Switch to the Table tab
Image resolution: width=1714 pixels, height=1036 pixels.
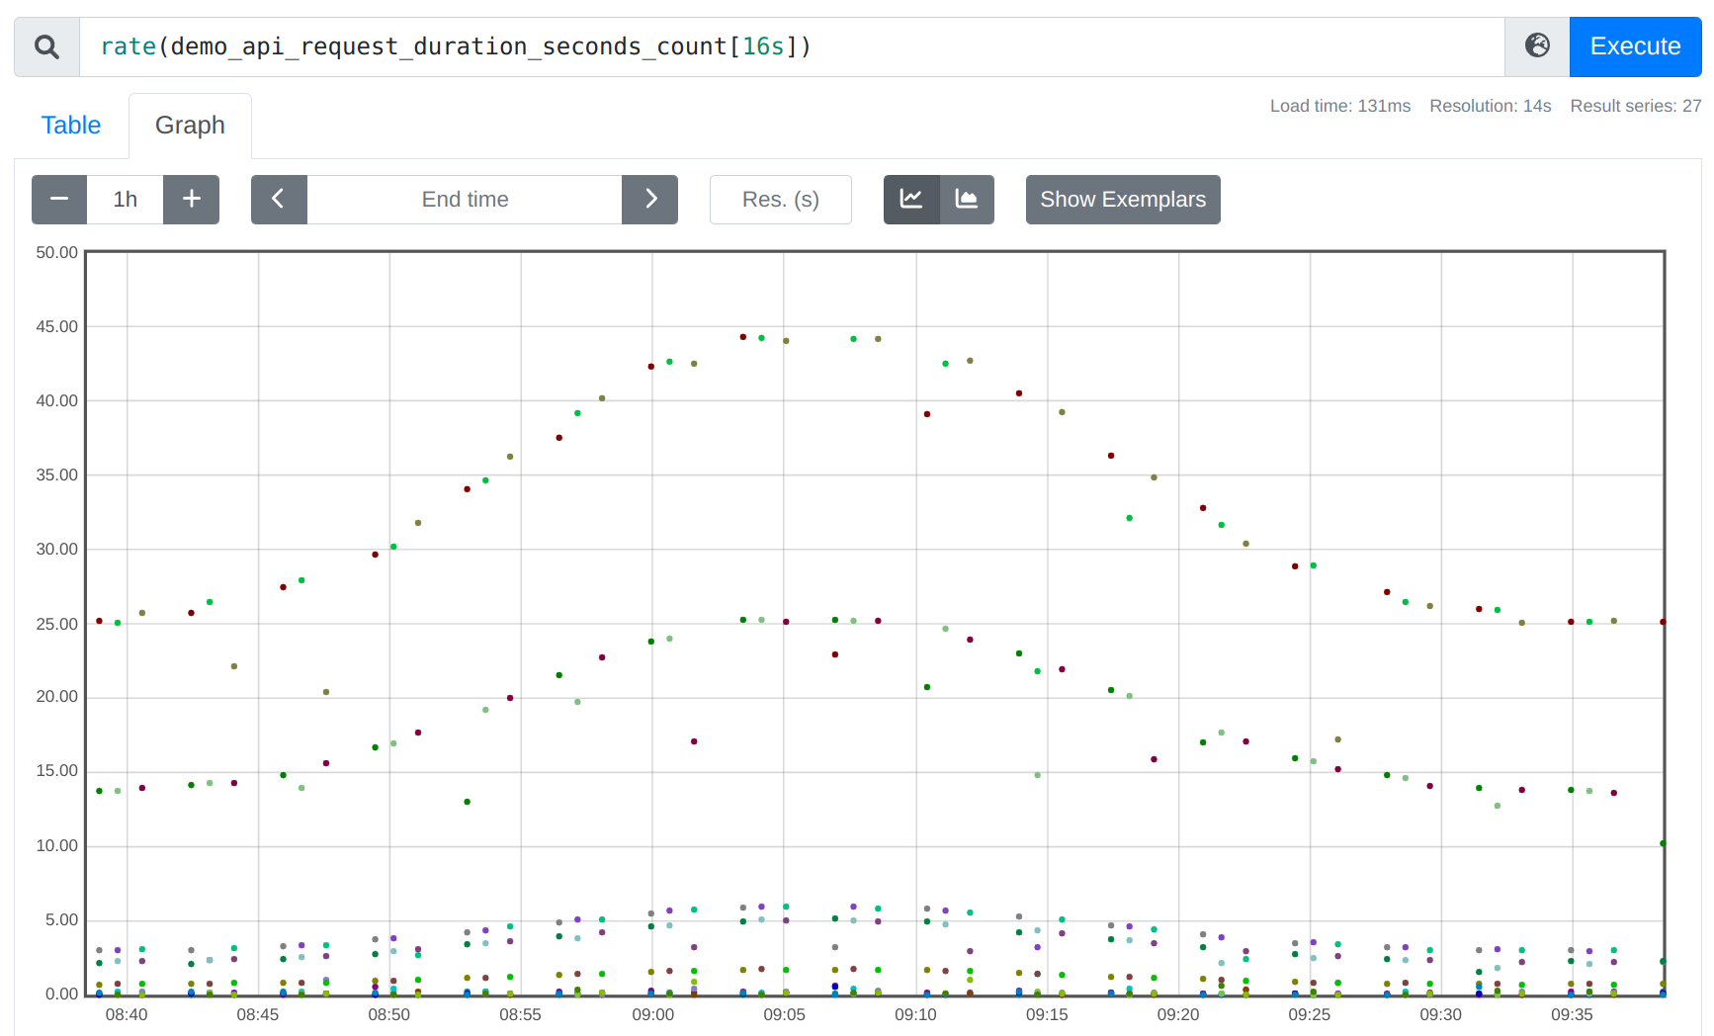[70, 125]
